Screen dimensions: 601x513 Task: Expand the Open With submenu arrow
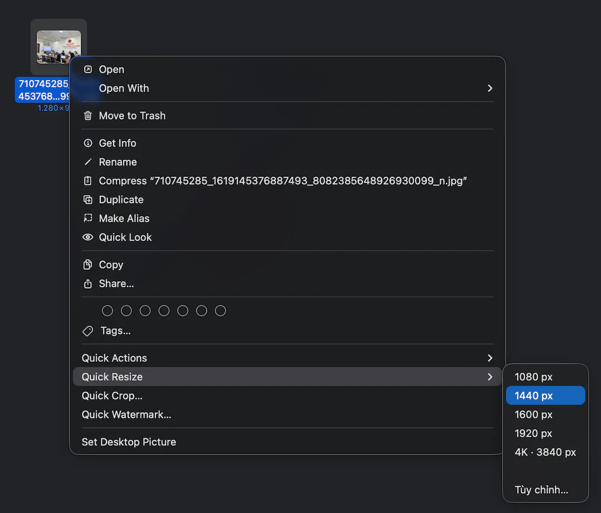click(x=490, y=88)
